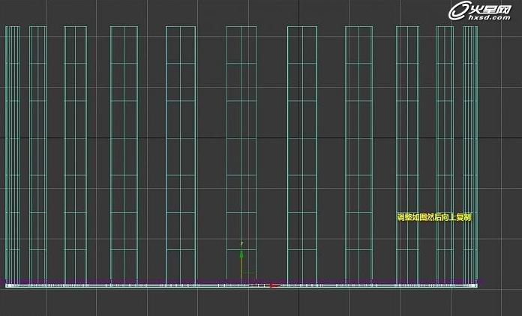Select the third wireframe column from the left
Image resolution: width=522 pixels, height=316 pixels.
75,150
